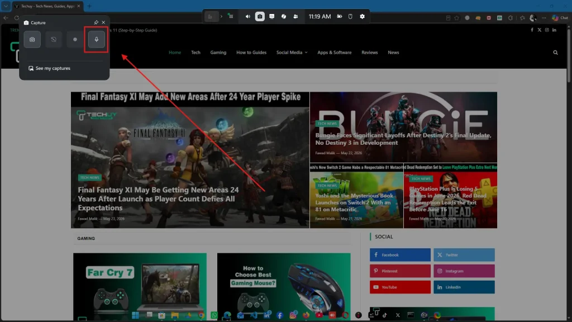Open the Game Bar Performance widget
Image resolution: width=572 pixels, height=322 pixels.
pos(272,16)
